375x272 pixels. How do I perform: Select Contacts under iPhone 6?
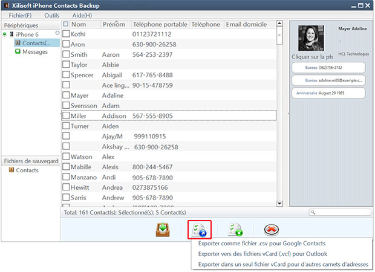(x=36, y=43)
